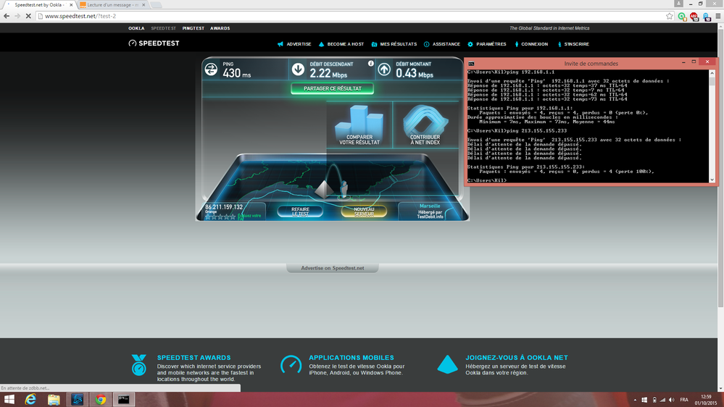The image size is (724, 407).
Task: Launch Internet Explorer from the taskbar
Action: (30, 400)
